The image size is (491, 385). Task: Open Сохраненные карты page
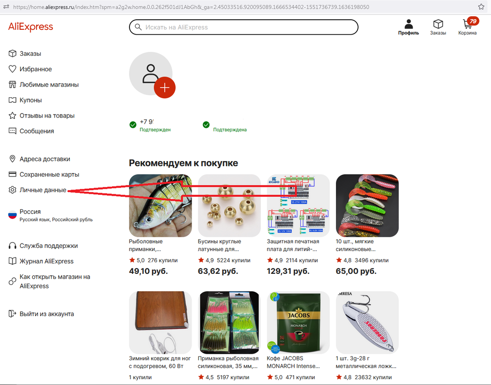[44, 174]
